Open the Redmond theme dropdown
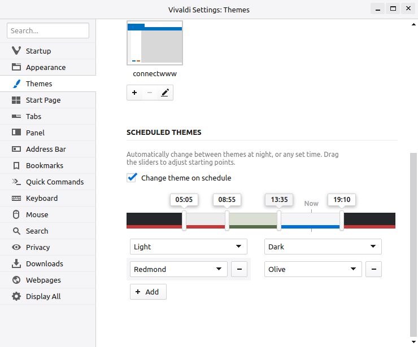Viewport: 418px width, 347px height. [x=178, y=269]
